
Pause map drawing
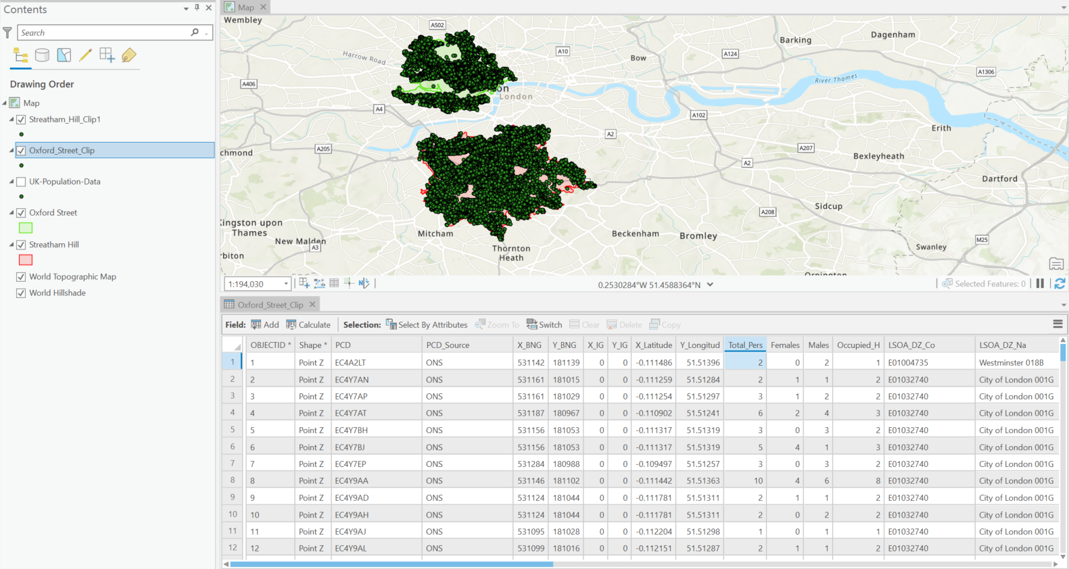pyautogui.click(x=1040, y=284)
